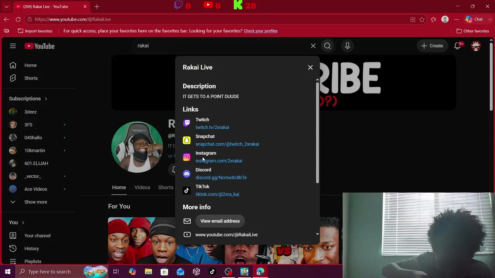
Task: Switch to the channel Videos tab
Action: [142, 188]
